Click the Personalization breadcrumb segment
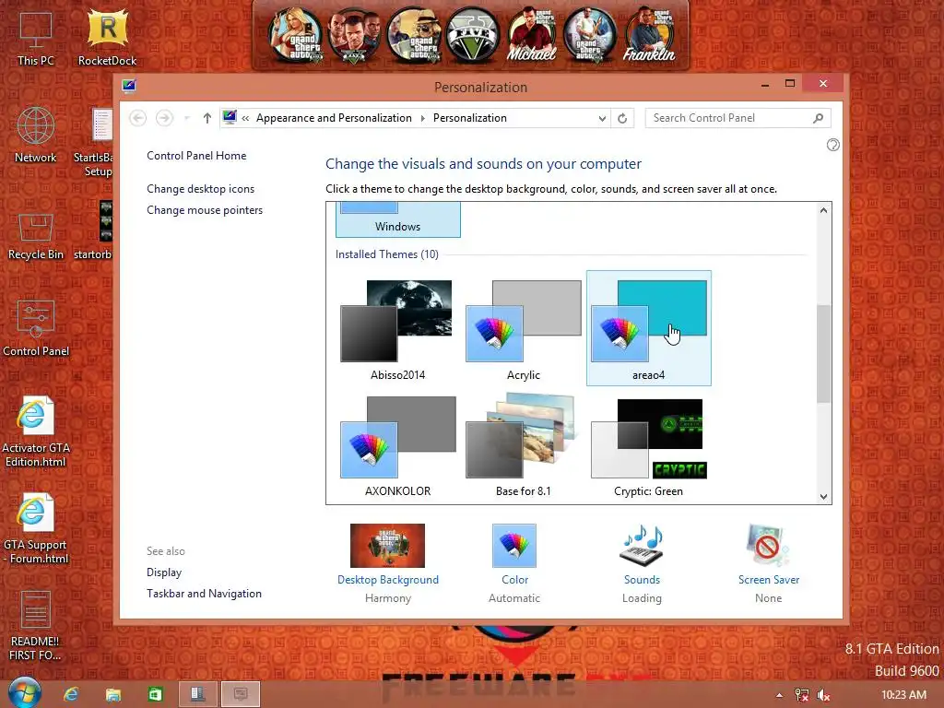 click(x=469, y=118)
